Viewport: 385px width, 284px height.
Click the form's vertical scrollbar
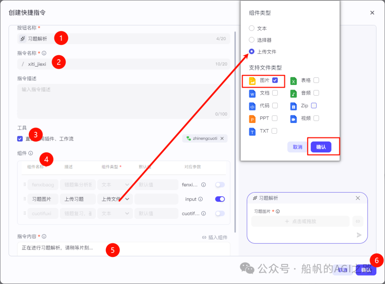[235, 132]
